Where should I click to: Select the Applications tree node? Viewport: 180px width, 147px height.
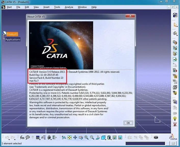pos(13,39)
